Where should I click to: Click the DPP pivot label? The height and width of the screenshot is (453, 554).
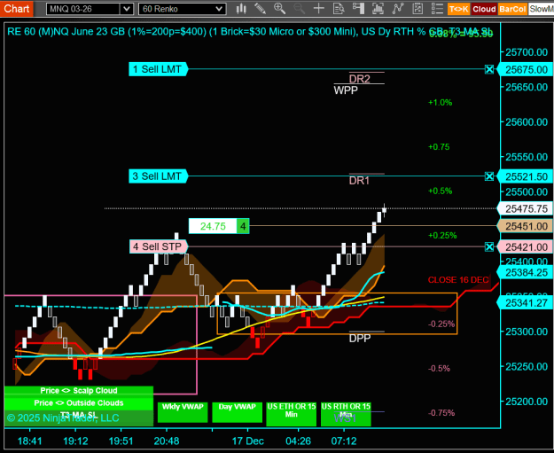click(360, 339)
